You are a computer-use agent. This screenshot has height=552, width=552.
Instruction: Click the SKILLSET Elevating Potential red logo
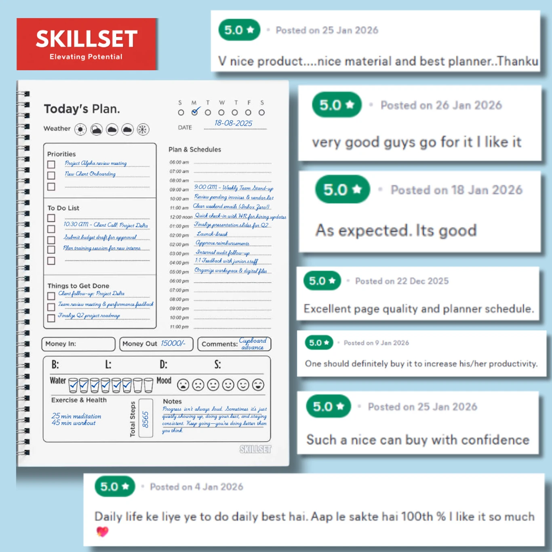86,44
